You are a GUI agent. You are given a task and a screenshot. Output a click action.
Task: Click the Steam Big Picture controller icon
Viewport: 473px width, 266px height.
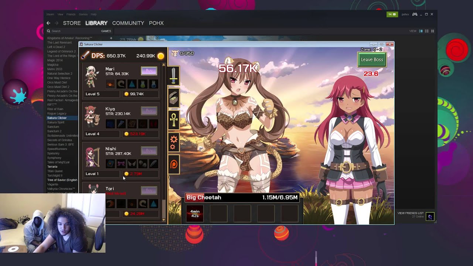tap(415, 14)
